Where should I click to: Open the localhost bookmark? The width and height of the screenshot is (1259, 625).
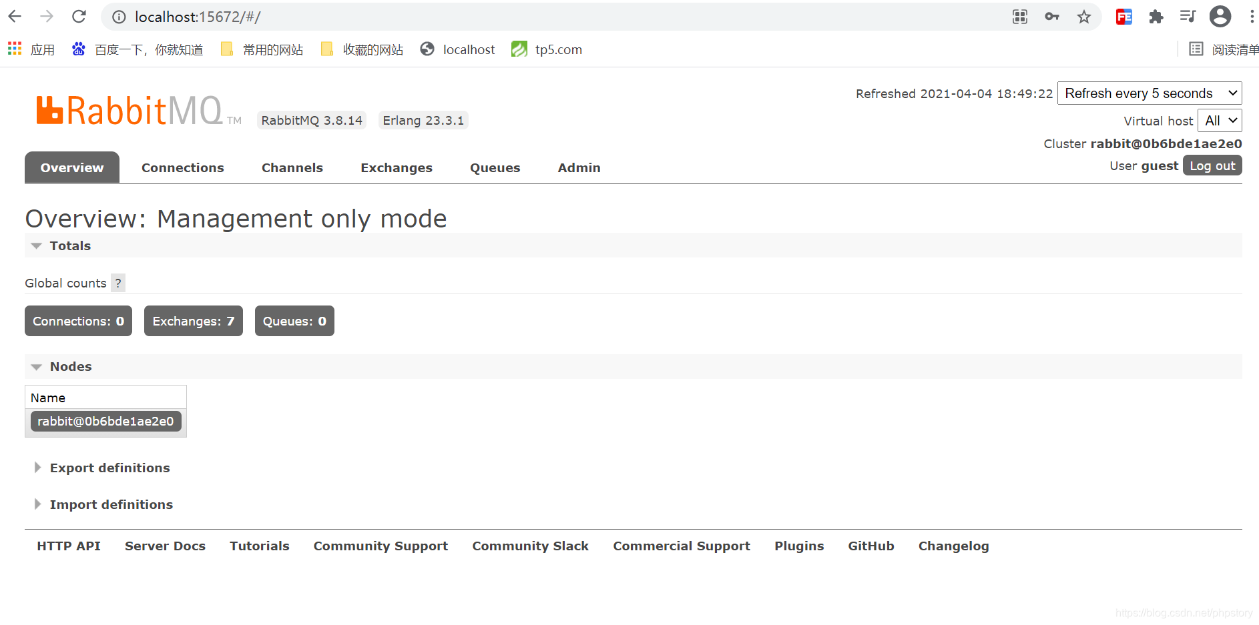(x=457, y=49)
